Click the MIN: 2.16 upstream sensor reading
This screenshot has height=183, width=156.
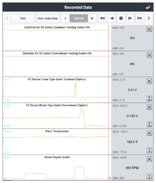pos(119,100)
